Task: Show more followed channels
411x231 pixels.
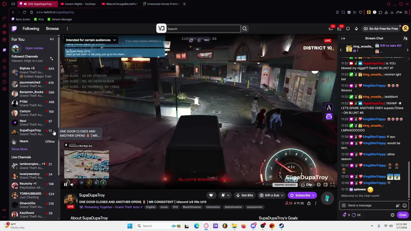Action: pos(20,149)
